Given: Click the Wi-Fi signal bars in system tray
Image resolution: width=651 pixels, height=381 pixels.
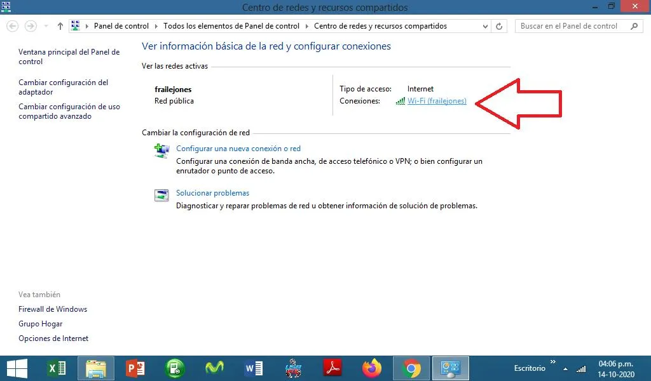Looking at the screenshot, I should coord(580,368).
